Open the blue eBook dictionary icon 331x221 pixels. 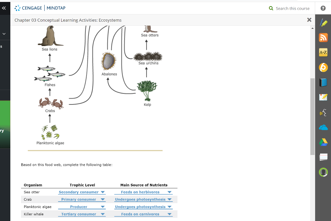(323, 82)
